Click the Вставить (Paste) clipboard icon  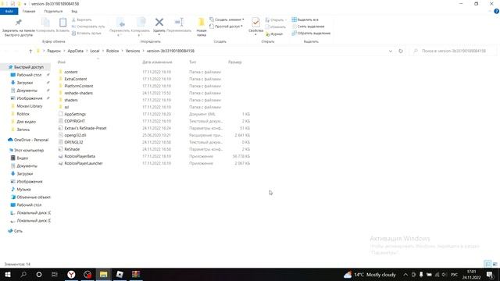pos(62,23)
